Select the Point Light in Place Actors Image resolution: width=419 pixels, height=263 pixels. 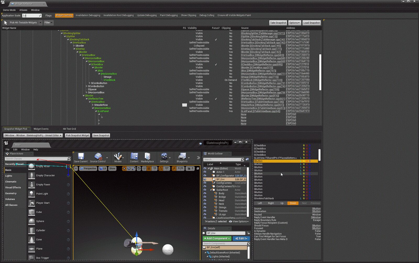click(42, 194)
